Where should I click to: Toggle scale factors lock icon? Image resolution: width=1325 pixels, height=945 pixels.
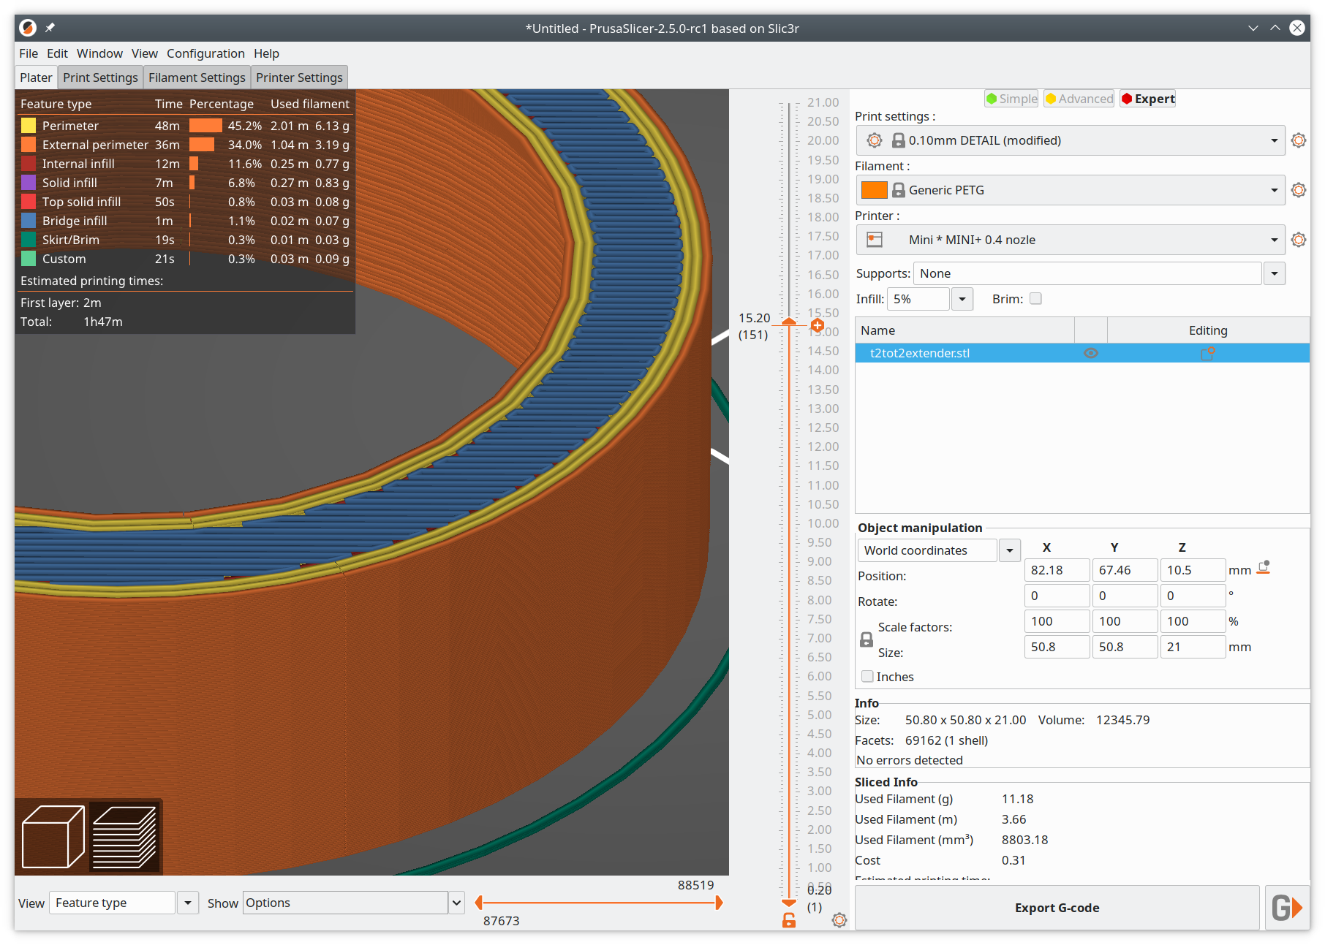pyautogui.click(x=867, y=640)
